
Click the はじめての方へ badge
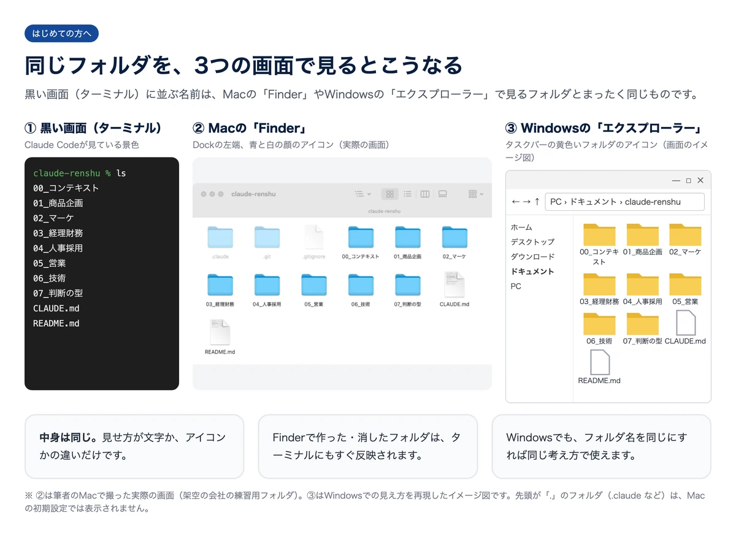[x=61, y=34]
